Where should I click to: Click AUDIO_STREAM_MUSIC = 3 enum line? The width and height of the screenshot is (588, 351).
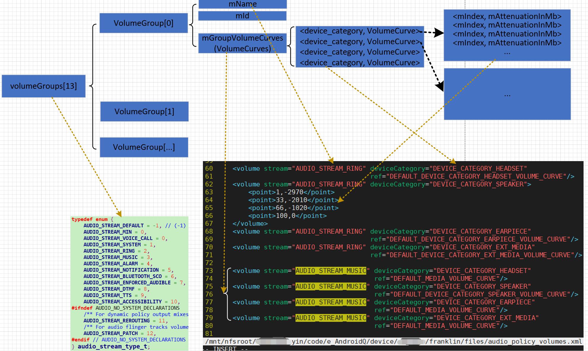118,257
